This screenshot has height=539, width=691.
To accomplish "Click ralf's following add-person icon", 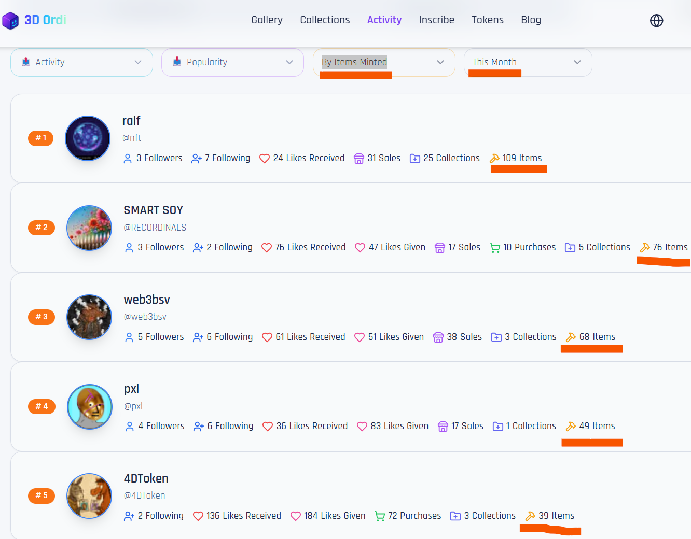I will coord(196,159).
